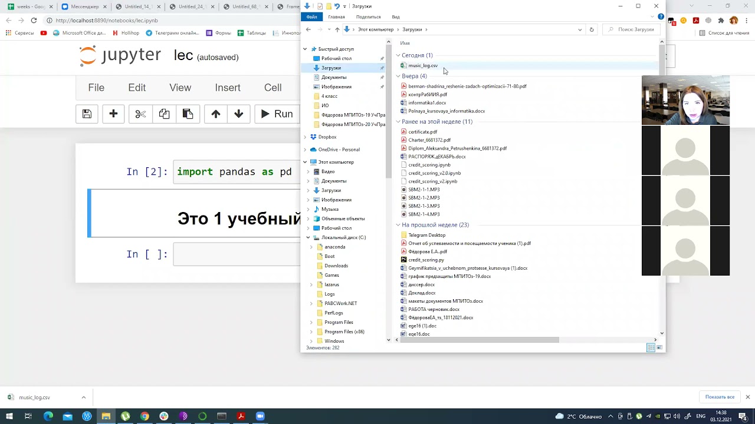Viewport: 755px width, 424px height.
Task: Click horizontal scrollbar in file list
Action: [x=479, y=340]
